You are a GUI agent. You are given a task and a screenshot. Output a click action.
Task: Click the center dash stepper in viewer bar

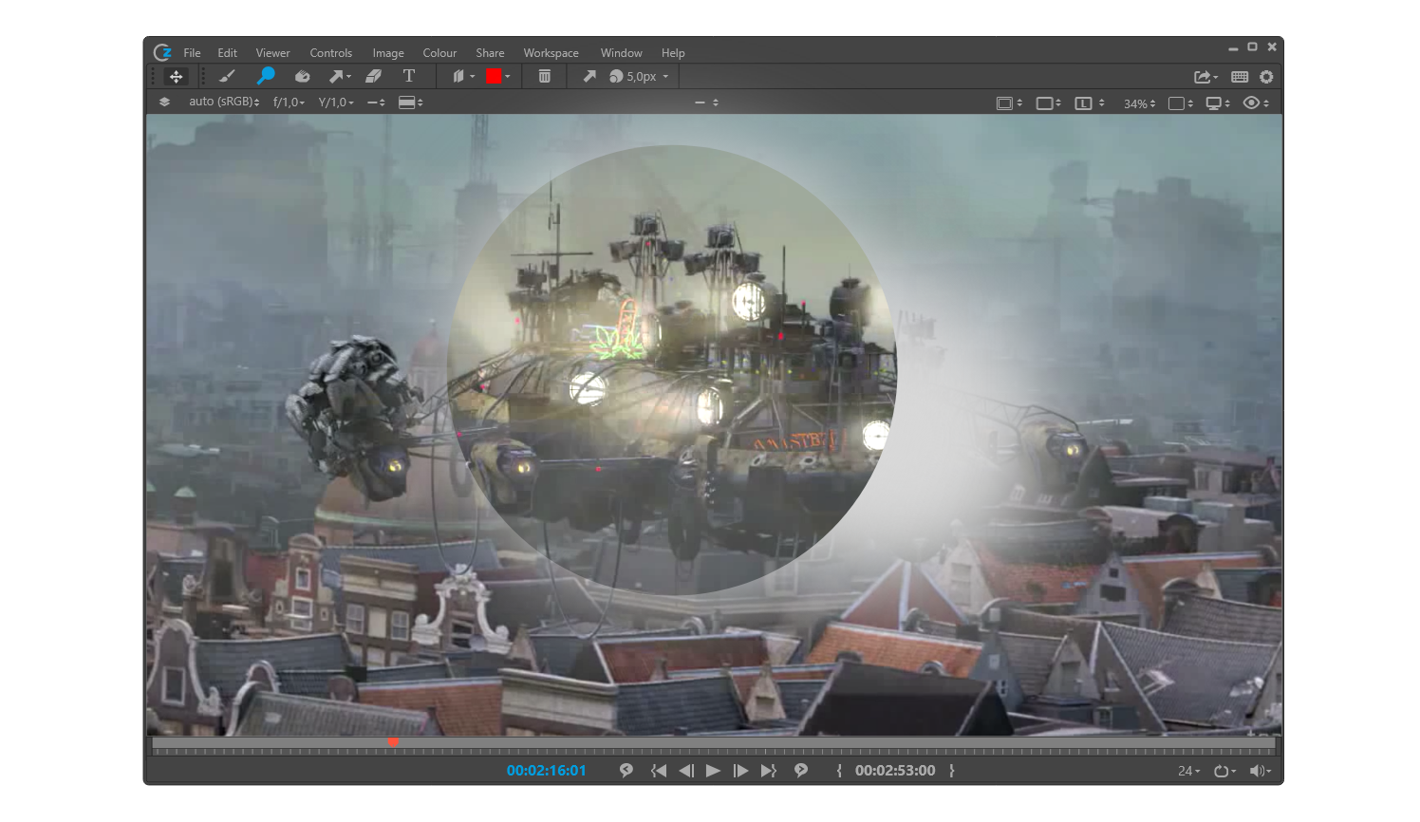click(707, 103)
